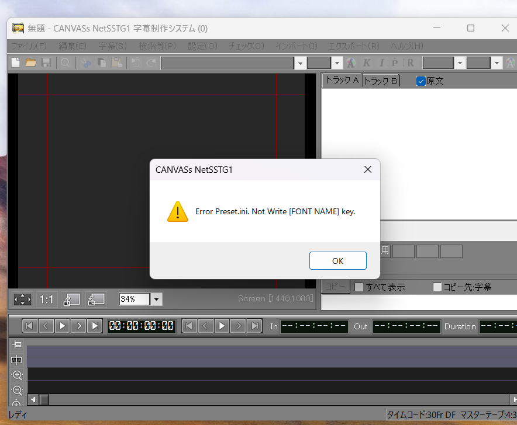Click the magnifier search toolbar icon
This screenshot has height=425, width=517.
pos(66,62)
